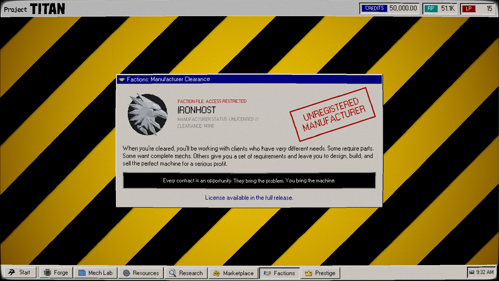Click the Start arrow icon
499x281 pixels.
point(11,272)
